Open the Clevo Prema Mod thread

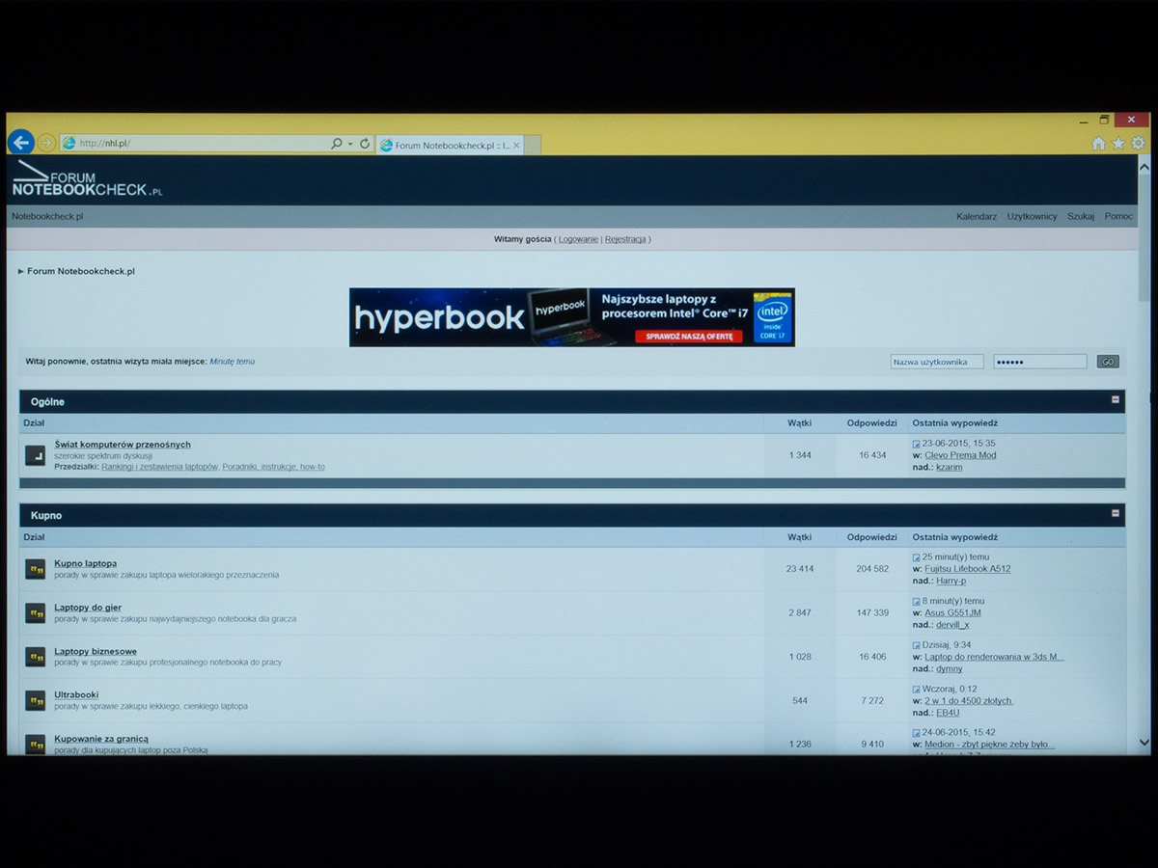coord(960,455)
